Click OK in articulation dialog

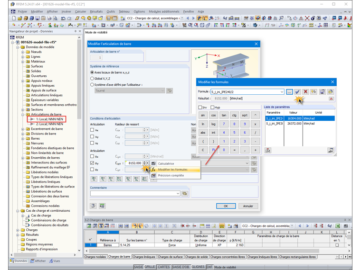pos(226,206)
